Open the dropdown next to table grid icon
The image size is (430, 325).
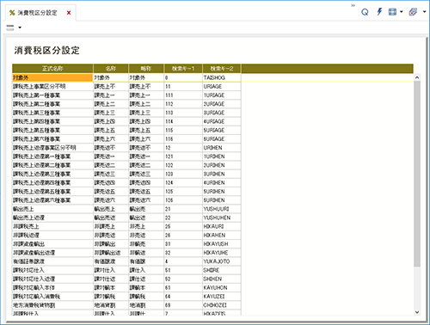(x=401, y=12)
